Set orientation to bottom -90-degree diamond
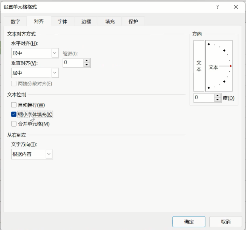The image size is (246, 230). pyautogui.click(x=209, y=88)
